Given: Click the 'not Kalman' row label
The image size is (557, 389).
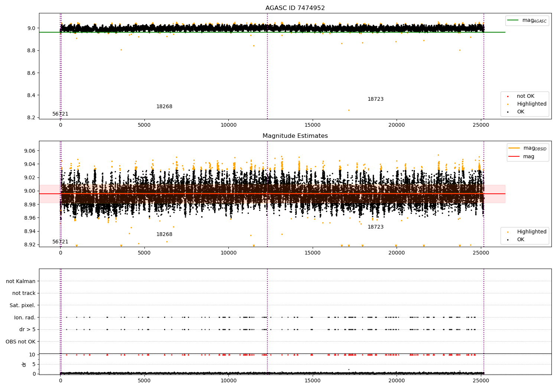Looking at the screenshot, I should click(21, 281).
